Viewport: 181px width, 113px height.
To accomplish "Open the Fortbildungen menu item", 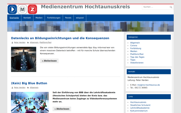I will (54, 18).
